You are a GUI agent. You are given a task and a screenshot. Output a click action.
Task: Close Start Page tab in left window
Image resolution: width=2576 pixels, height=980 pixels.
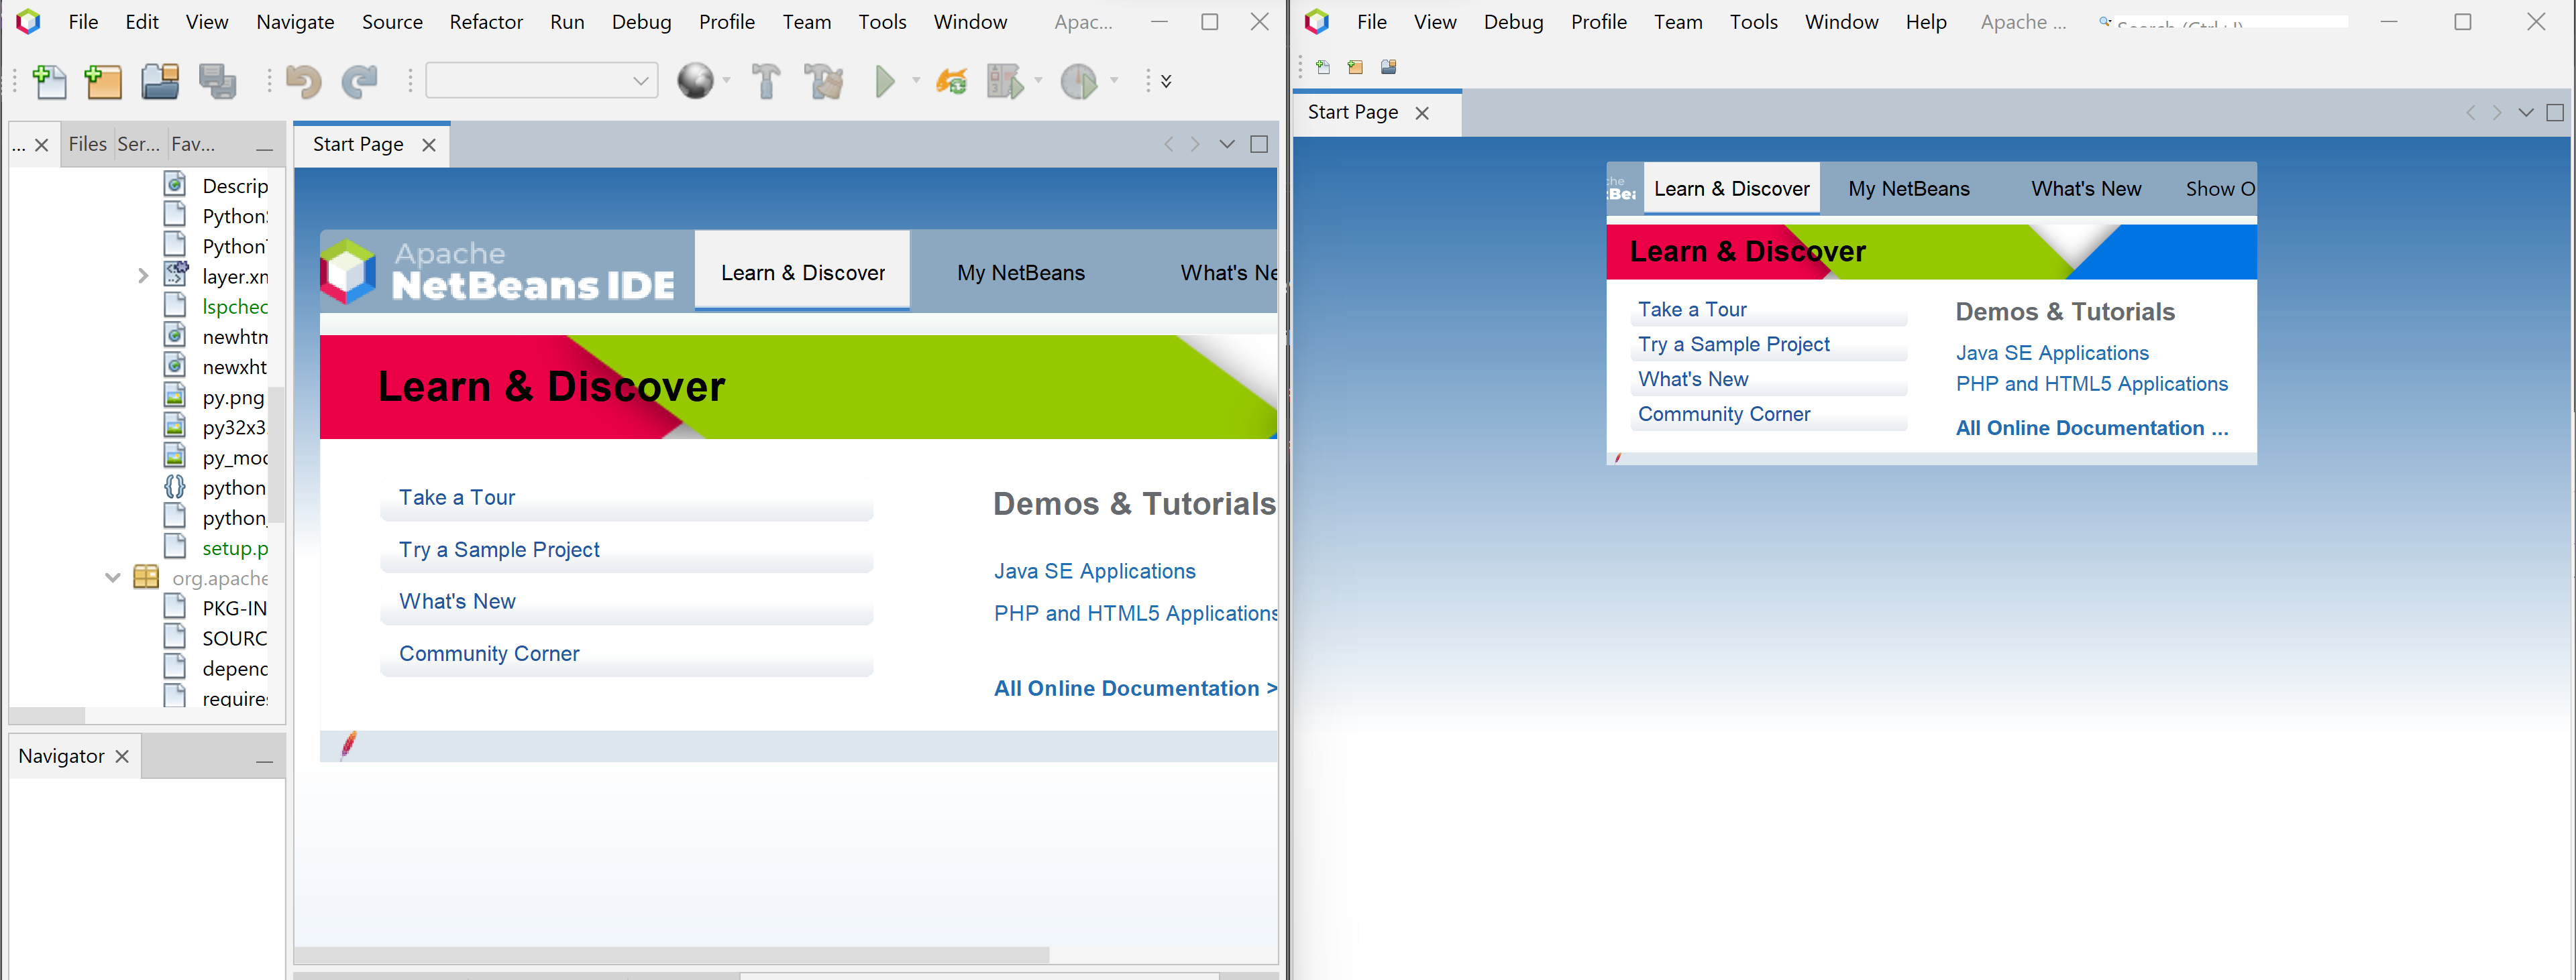point(429,145)
